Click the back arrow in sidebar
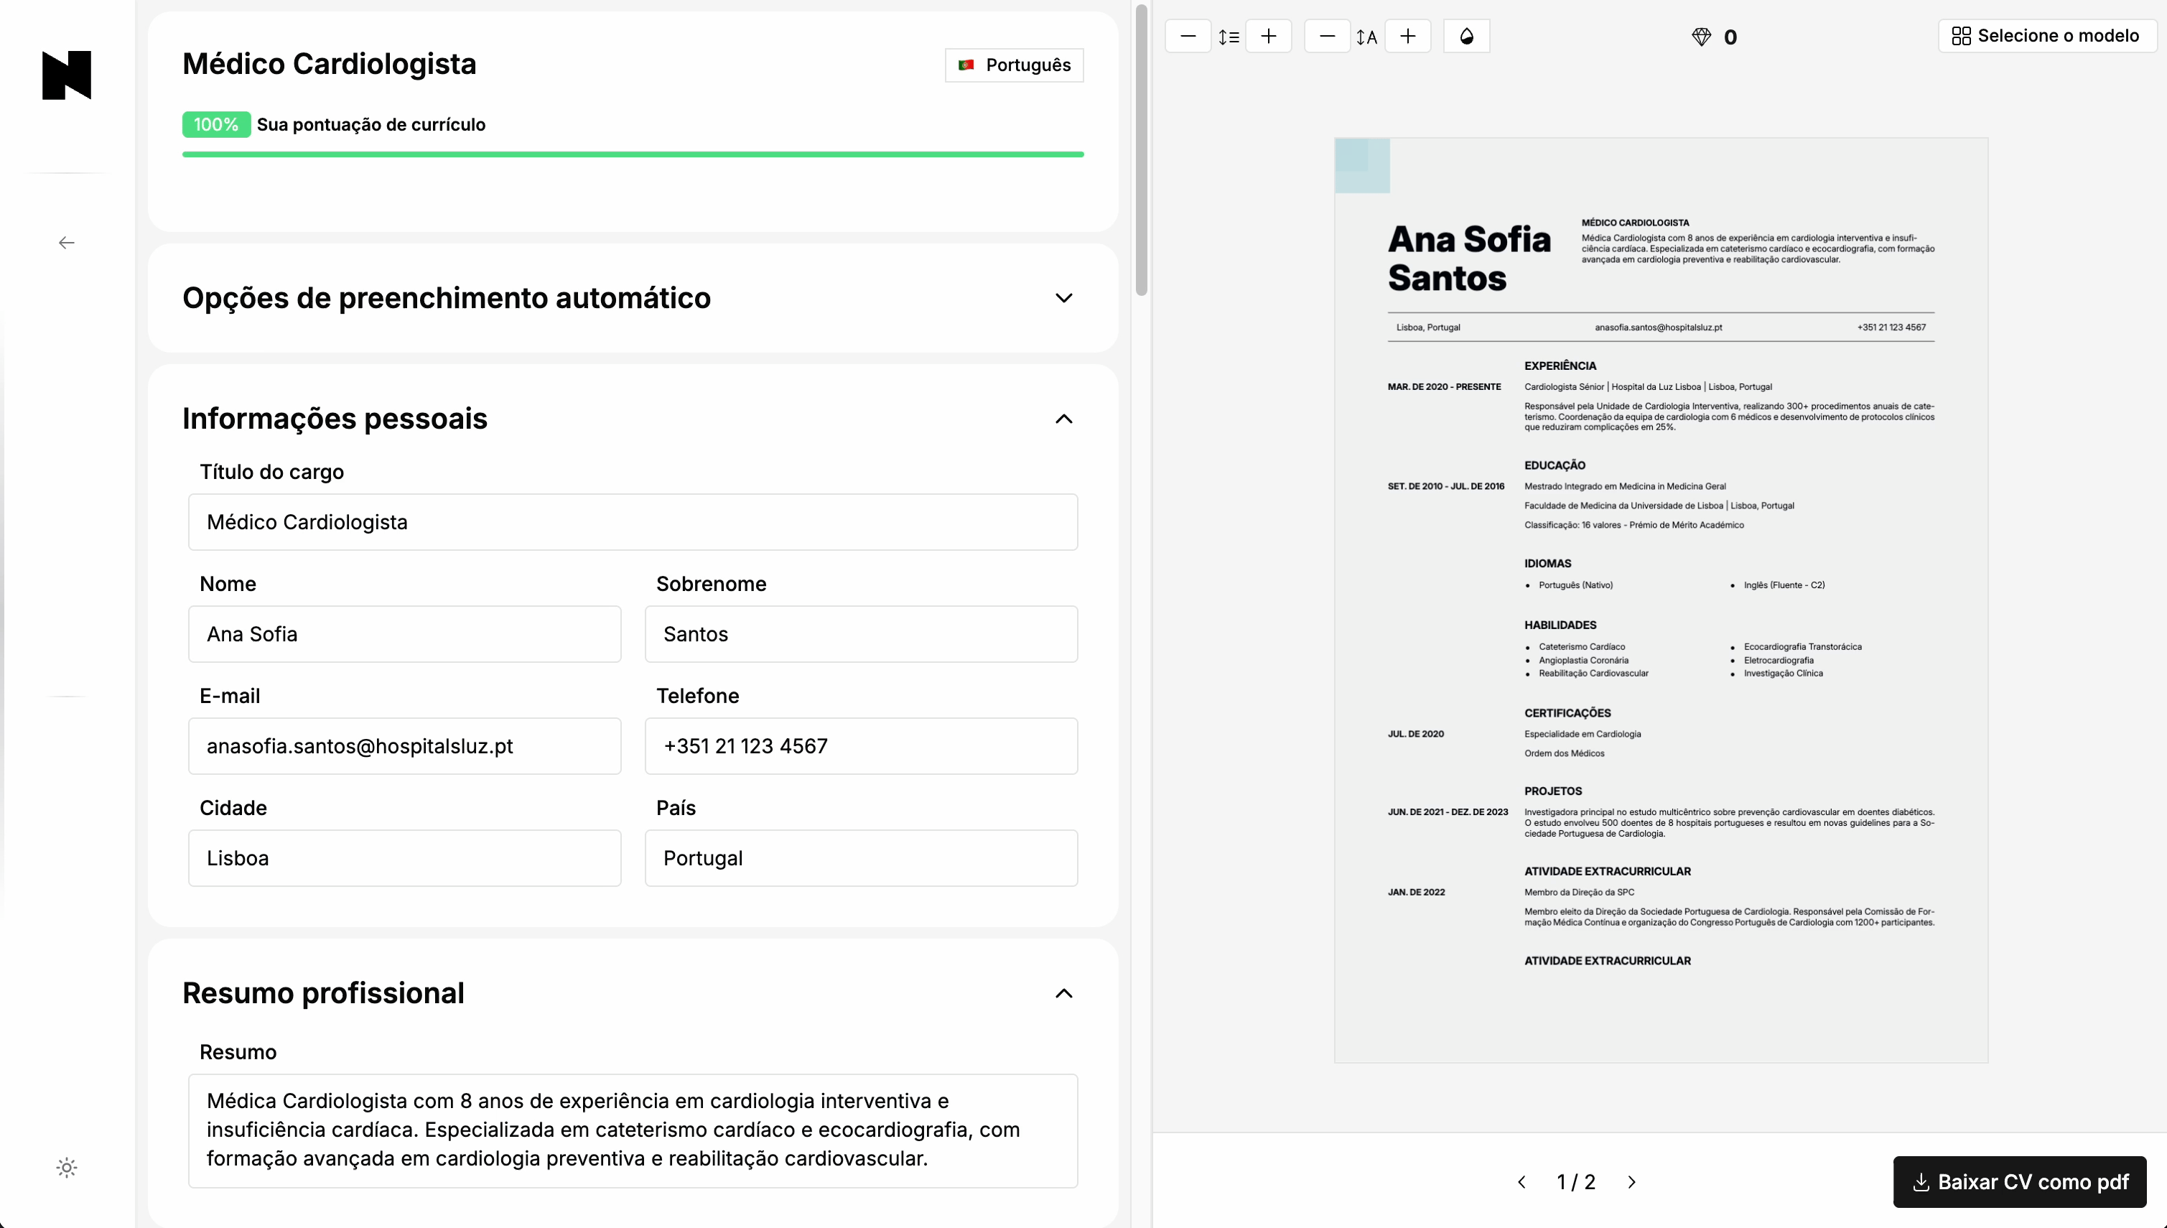2167x1228 pixels. [x=67, y=243]
